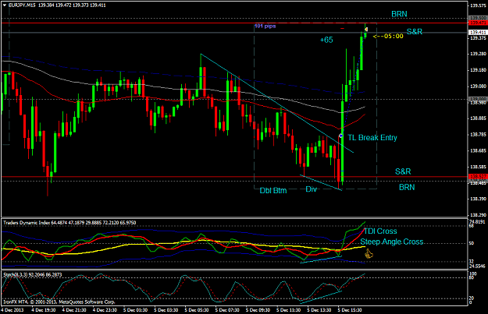488x314 pixels.
Task: Click the '5 Dec 13:30' time axis label
Action: coord(319,310)
